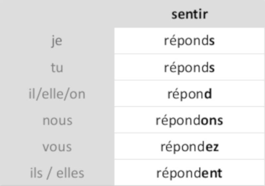Click the bold 's' in the je row
The width and height of the screenshot is (265, 186).
tap(212, 41)
